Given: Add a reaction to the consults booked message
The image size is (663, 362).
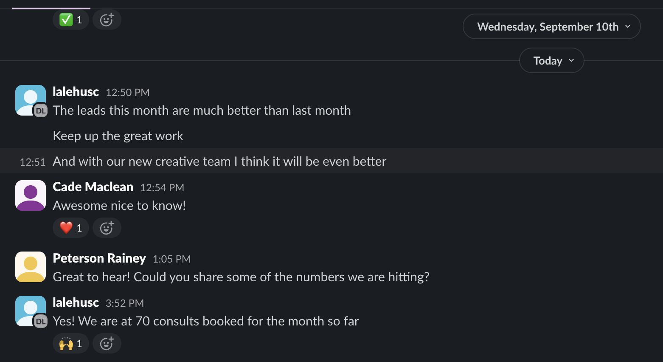Looking at the screenshot, I should tap(107, 343).
